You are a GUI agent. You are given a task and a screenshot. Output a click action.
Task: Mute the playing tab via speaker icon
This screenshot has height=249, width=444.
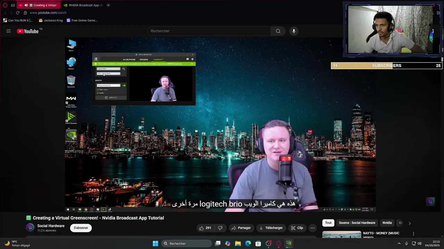click(26, 5)
